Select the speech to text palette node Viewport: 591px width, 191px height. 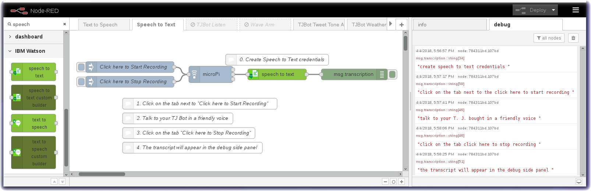[x=33, y=72]
